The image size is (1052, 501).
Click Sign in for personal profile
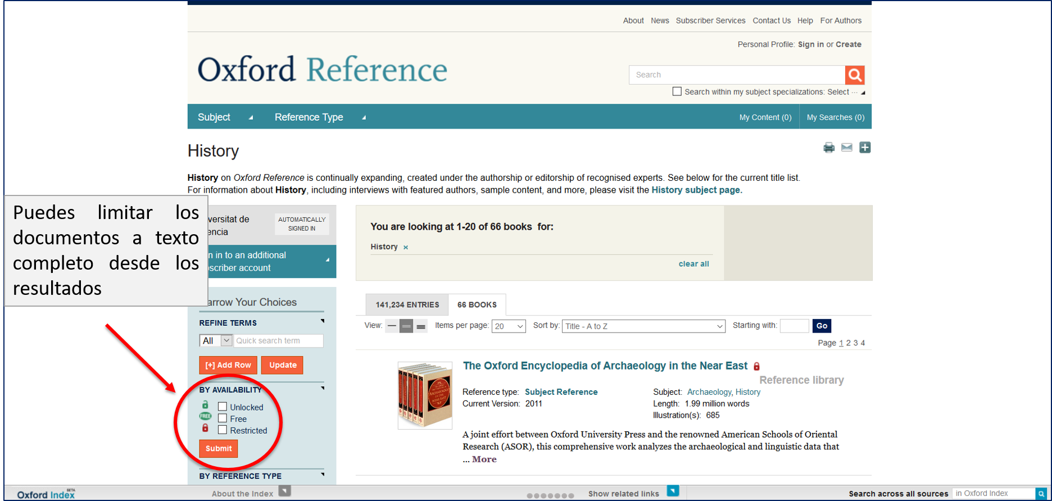811,44
